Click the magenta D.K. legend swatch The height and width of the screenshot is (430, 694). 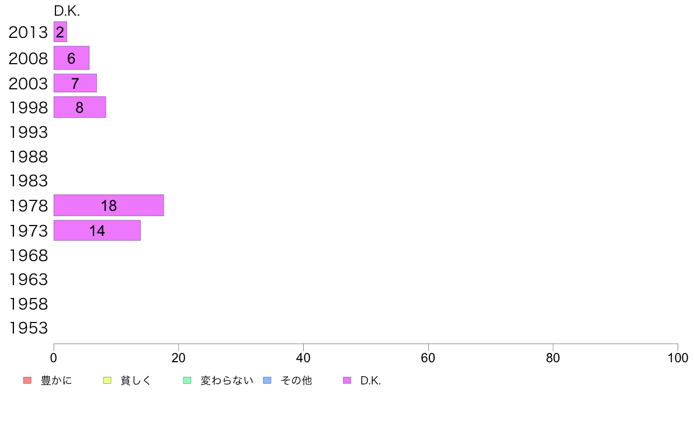pyautogui.click(x=347, y=380)
